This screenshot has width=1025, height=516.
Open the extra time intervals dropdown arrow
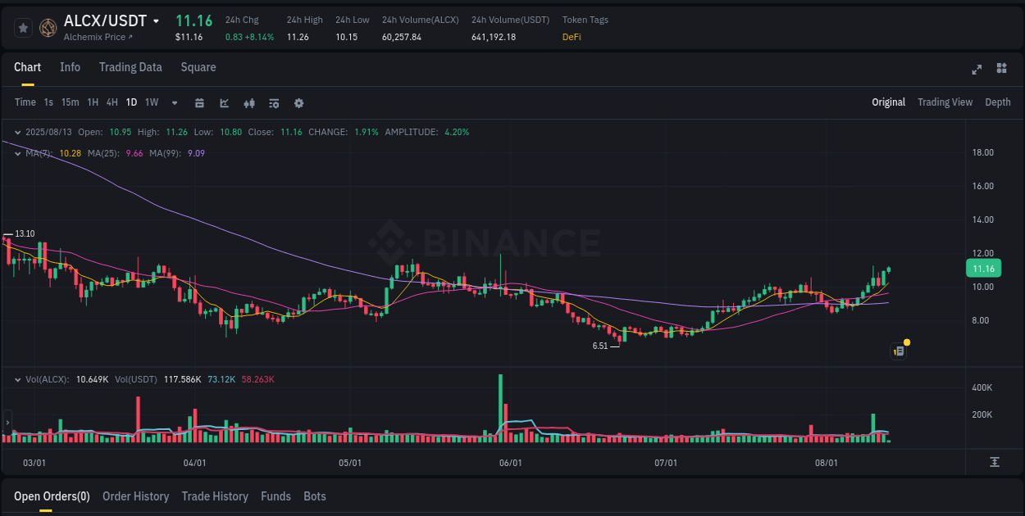click(173, 103)
